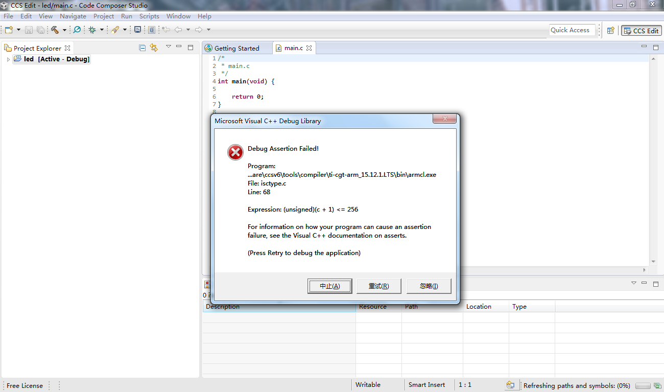Expand the led project tree node

coord(8,59)
